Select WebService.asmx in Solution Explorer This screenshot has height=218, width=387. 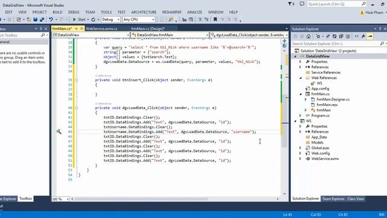click(325, 159)
